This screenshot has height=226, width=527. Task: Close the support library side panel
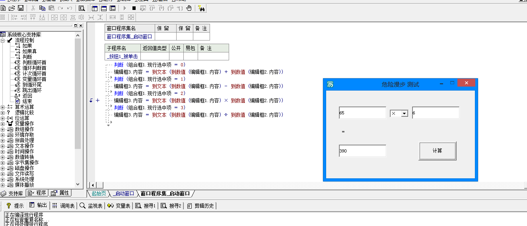81,25
